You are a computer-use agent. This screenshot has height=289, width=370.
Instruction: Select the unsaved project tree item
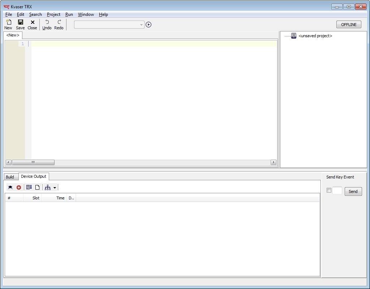[315, 36]
